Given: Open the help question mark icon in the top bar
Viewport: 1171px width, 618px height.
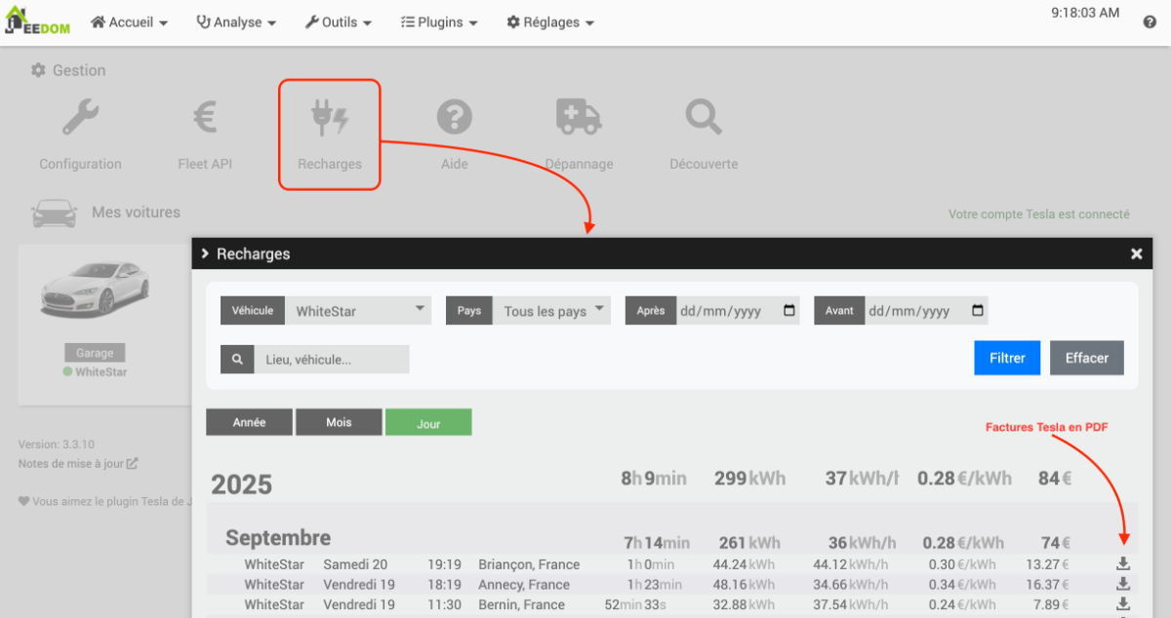Looking at the screenshot, I should (1150, 22).
